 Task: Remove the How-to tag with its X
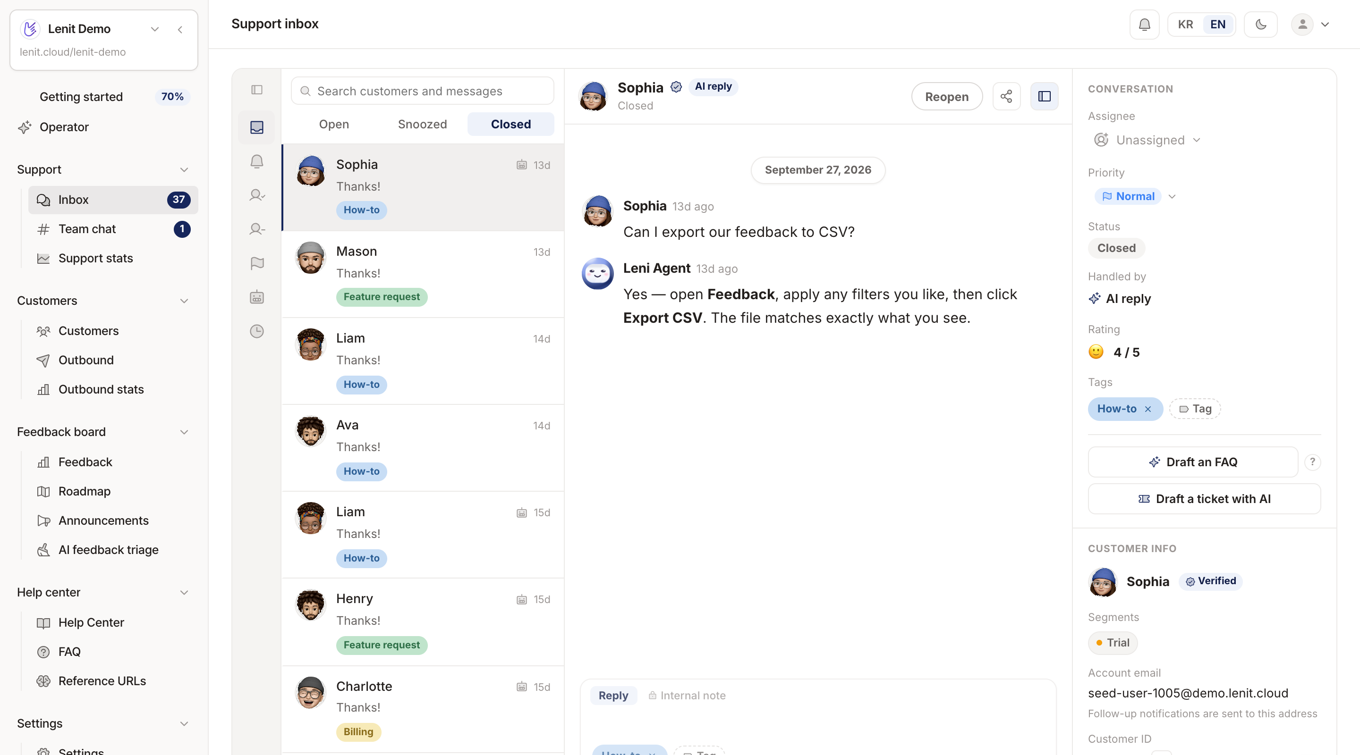tap(1147, 409)
